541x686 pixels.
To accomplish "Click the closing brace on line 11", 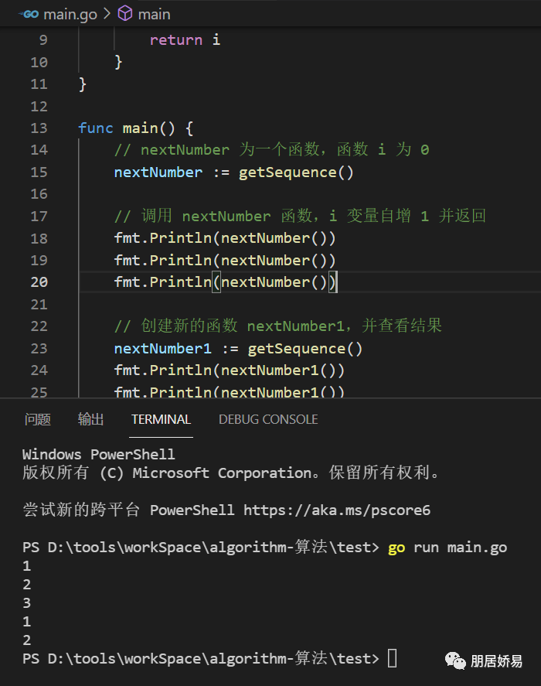I will coord(83,84).
